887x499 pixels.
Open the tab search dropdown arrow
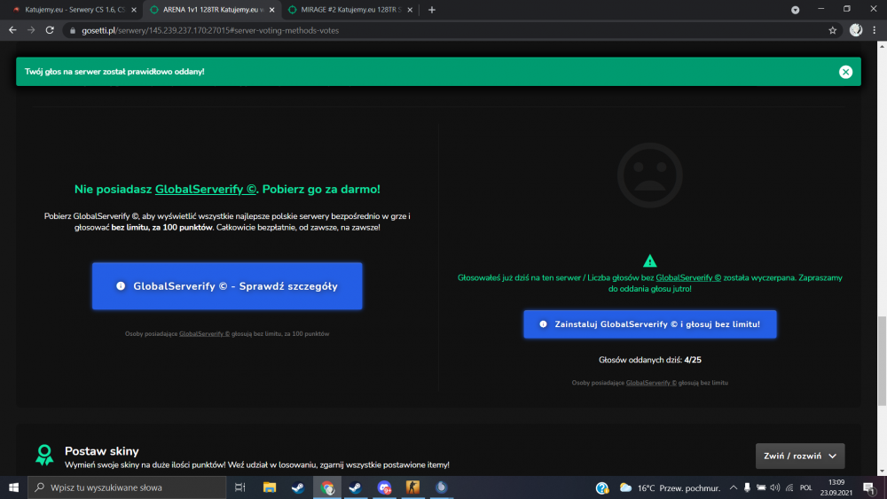click(x=795, y=10)
